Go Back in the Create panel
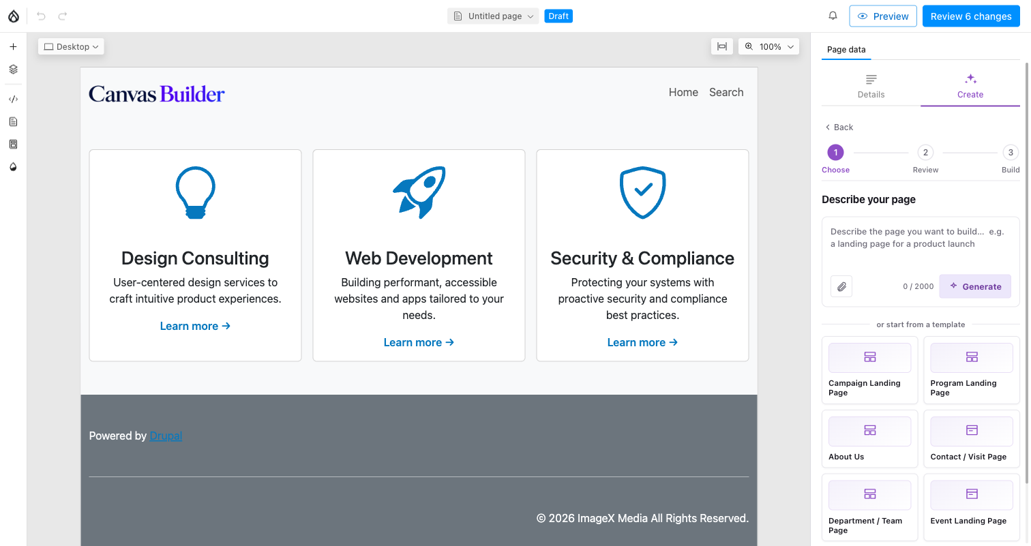This screenshot has width=1031, height=546. (839, 127)
